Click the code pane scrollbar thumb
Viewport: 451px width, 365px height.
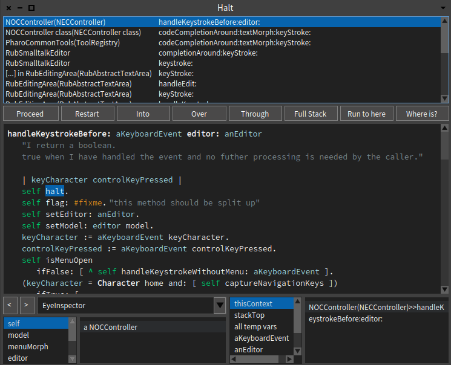pyautogui.click(x=444, y=146)
